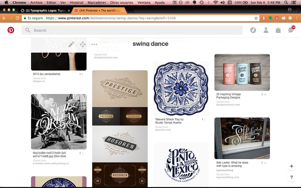The image size is (301, 188).
Task: Click the Wi-Fi icon in menu bar
Action: [x=216, y=2]
